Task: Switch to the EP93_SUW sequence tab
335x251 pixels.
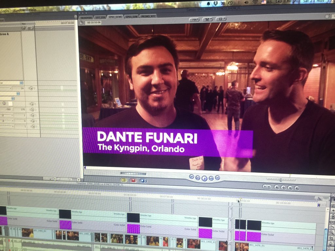Action: point(132,17)
